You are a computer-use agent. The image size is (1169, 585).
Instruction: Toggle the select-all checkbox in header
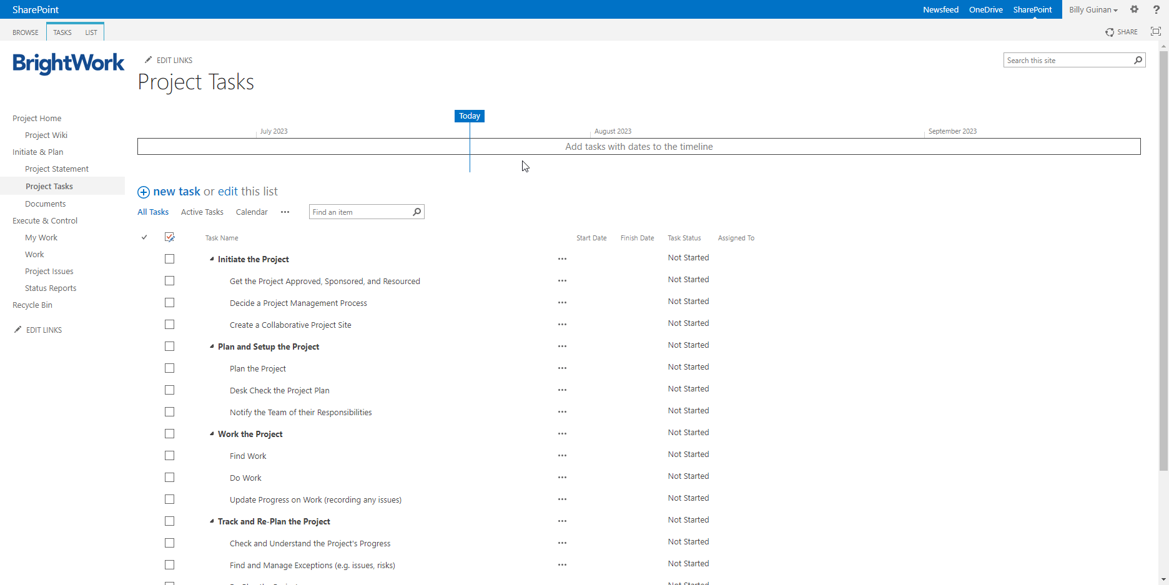click(169, 237)
